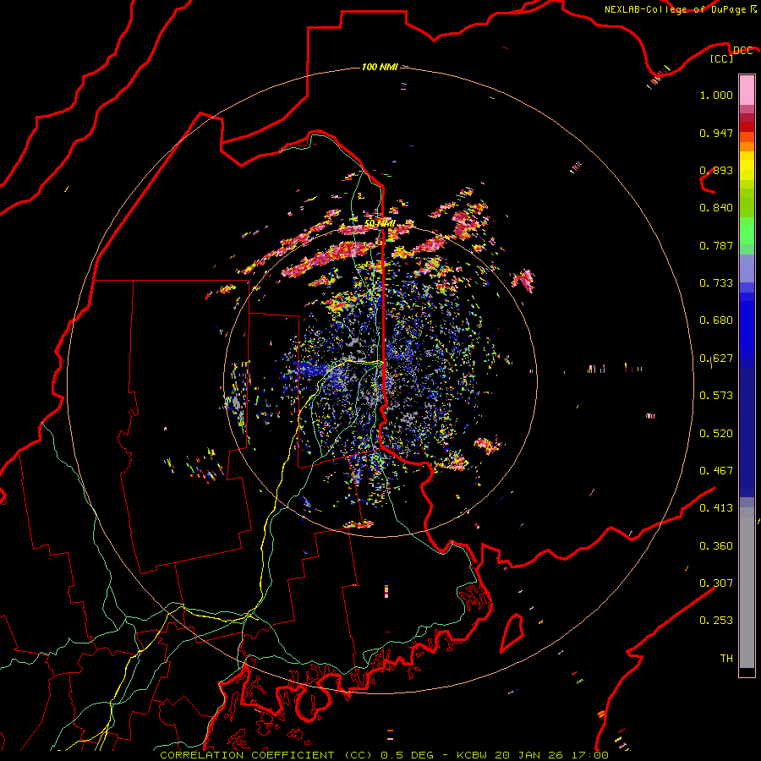The width and height of the screenshot is (761, 761).
Task: Click the [CC] units label
Action: (x=721, y=58)
